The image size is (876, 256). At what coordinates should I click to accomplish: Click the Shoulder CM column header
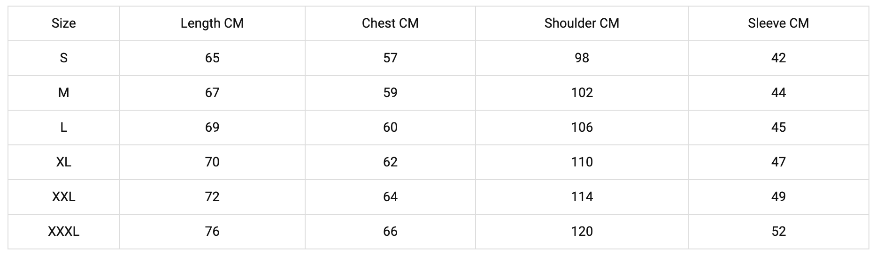[x=582, y=23]
